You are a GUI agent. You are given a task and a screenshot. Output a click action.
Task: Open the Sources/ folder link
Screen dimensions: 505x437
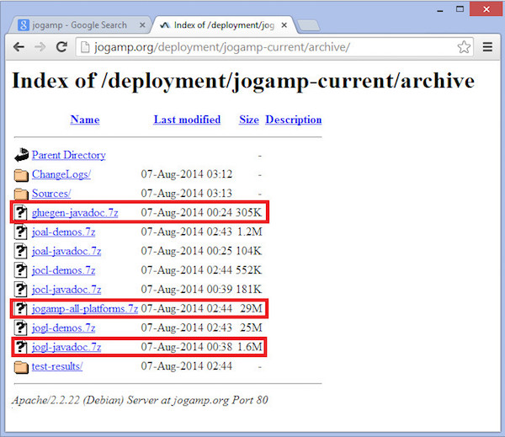(x=51, y=194)
